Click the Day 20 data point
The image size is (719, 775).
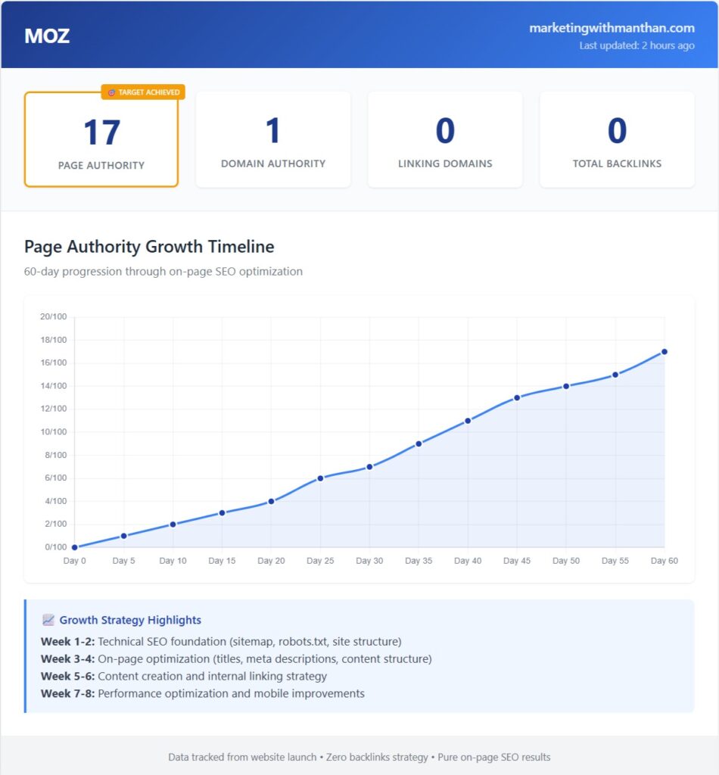click(x=271, y=501)
